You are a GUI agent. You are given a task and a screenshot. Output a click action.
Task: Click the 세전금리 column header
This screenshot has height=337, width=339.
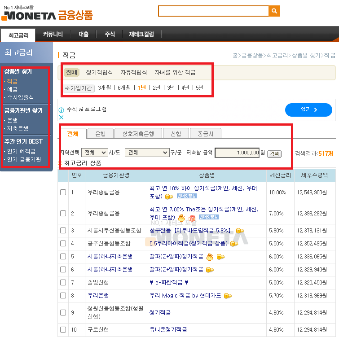coord(280,175)
